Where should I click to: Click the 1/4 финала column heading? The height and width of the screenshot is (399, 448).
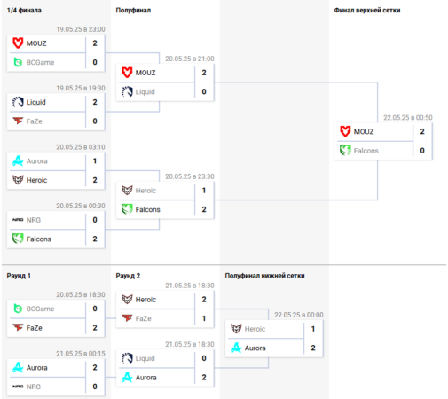coord(24,10)
